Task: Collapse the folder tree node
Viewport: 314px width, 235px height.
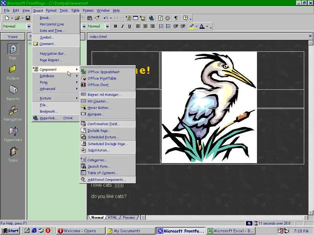Action: pos(30,43)
